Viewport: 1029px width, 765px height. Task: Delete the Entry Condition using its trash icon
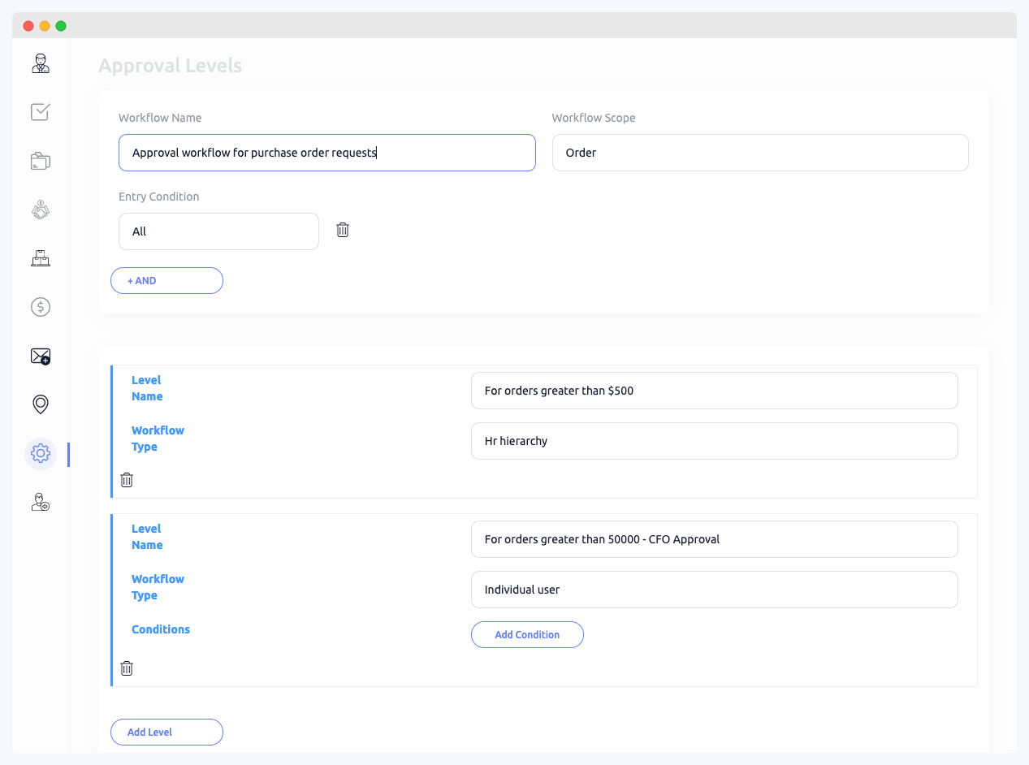(342, 230)
